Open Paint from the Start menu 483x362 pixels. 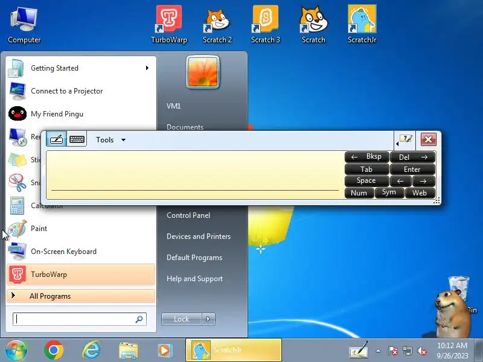pos(80,229)
